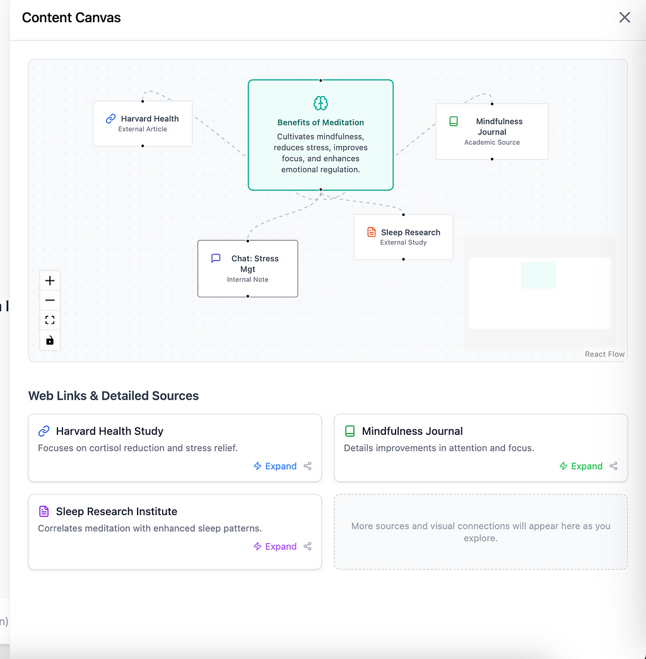Click the bottom handle of Sleep Research node
Viewport: 646px width, 659px height.
click(403, 259)
